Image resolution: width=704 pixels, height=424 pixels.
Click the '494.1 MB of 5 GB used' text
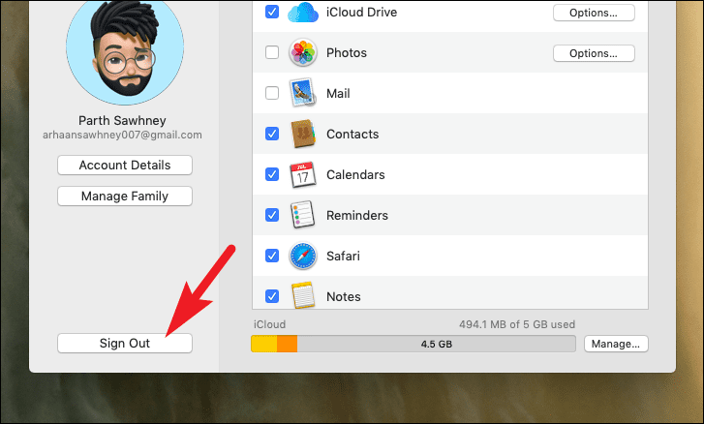tap(517, 324)
